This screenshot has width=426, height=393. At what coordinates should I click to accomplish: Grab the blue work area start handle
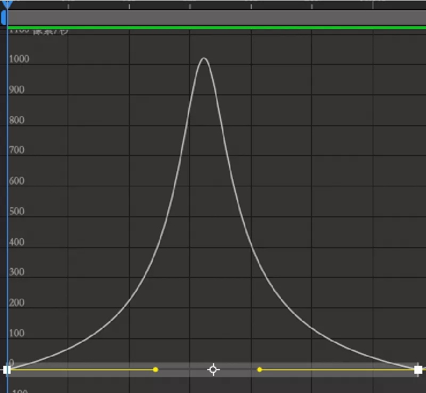tap(4, 18)
